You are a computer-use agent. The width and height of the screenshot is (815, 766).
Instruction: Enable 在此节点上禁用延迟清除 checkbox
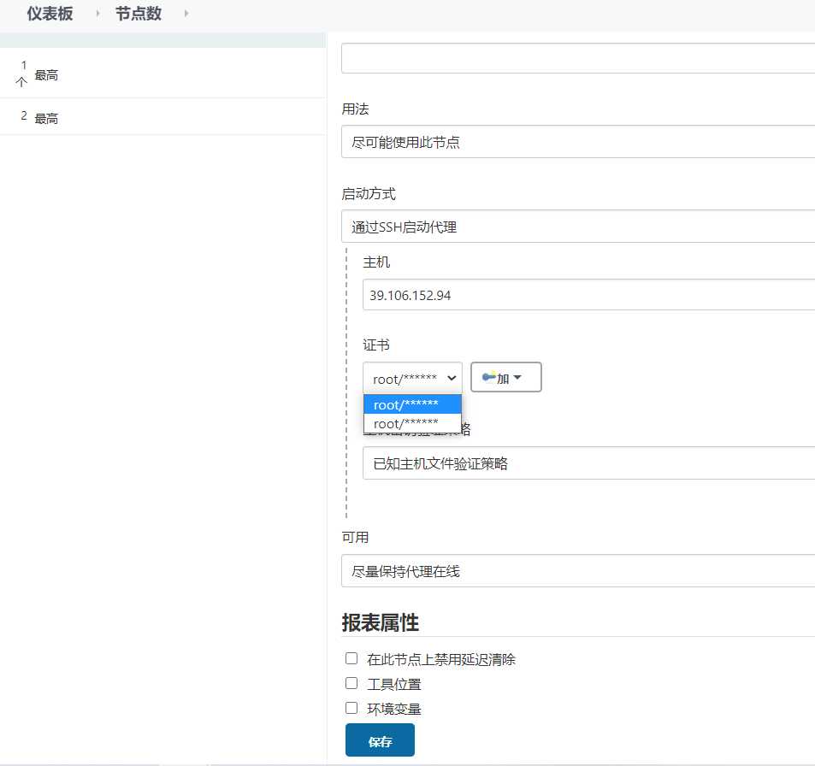[351, 658]
